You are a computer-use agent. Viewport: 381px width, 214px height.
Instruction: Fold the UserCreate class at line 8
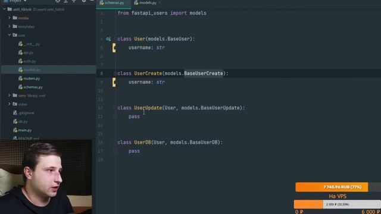pyautogui.click(x=115, y=73)
